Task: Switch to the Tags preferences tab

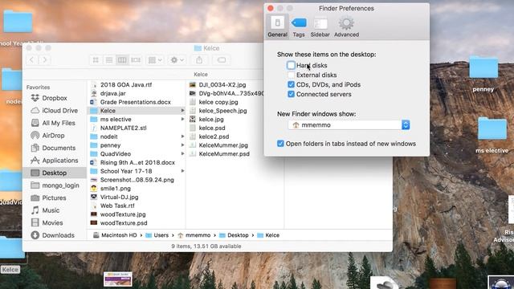Action: click(299, 26)
